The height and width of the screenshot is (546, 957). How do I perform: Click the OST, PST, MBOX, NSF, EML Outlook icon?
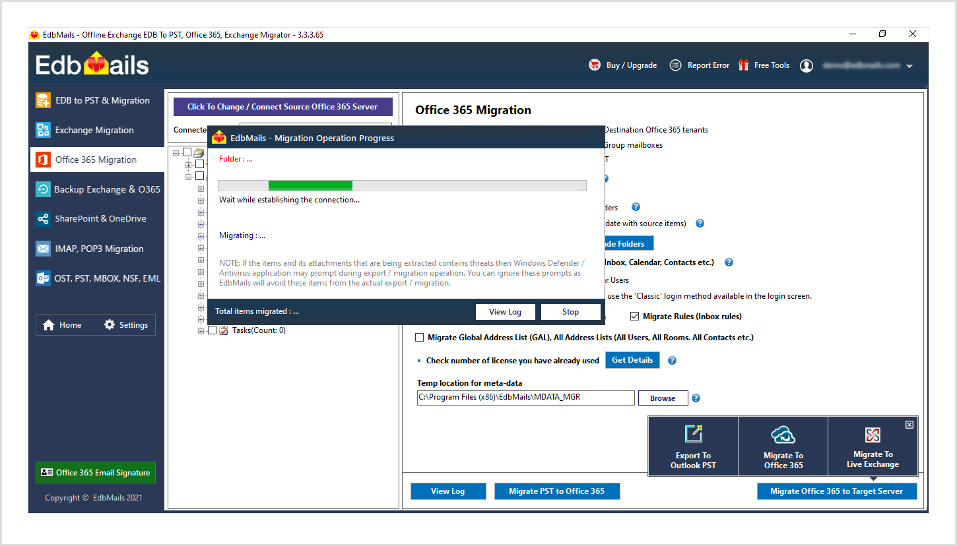pos(43,278)
